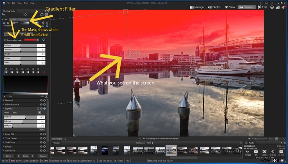This screenshot has height=164, width=288.
Task: Tick the second gradient preset checkbox
Action: click(x=12, y=69)
